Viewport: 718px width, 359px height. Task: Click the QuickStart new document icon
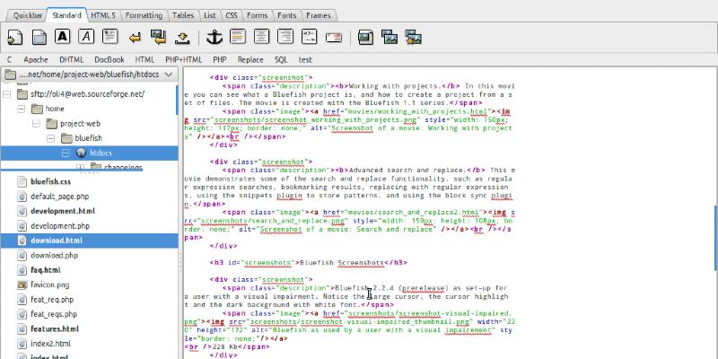14,37
